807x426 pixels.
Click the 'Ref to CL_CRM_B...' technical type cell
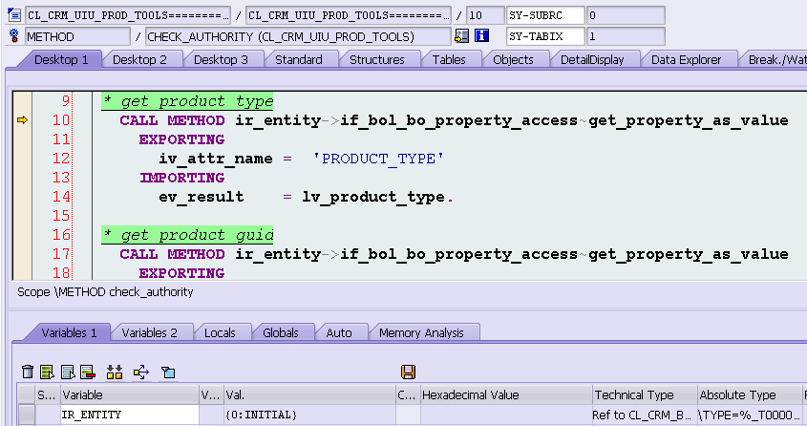click(645, 415)
